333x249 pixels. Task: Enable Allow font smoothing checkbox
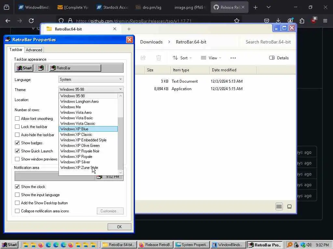click(x=17, y=119)
